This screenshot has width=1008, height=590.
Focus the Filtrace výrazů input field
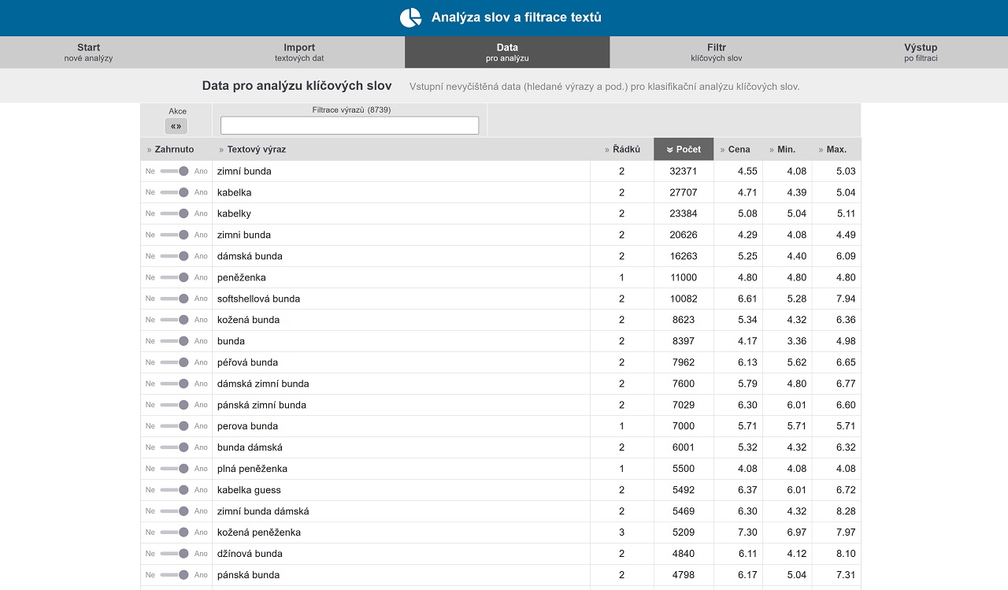click(x=350, y=125)
